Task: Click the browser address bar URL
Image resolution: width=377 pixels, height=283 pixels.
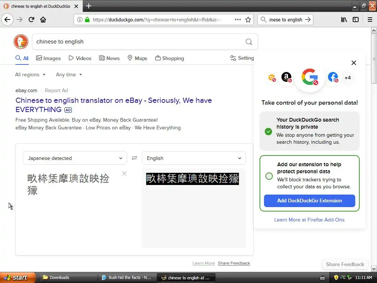Action: pos(156,20)
